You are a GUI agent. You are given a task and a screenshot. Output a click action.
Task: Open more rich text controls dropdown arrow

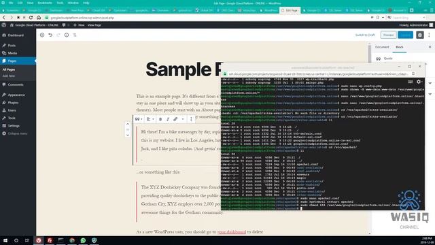point(183,119)
